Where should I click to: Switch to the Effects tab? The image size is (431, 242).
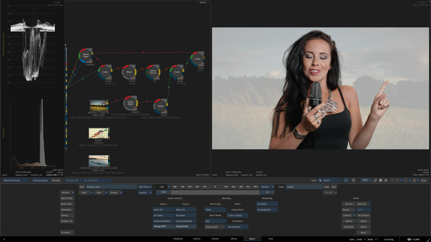pos(234,239)
